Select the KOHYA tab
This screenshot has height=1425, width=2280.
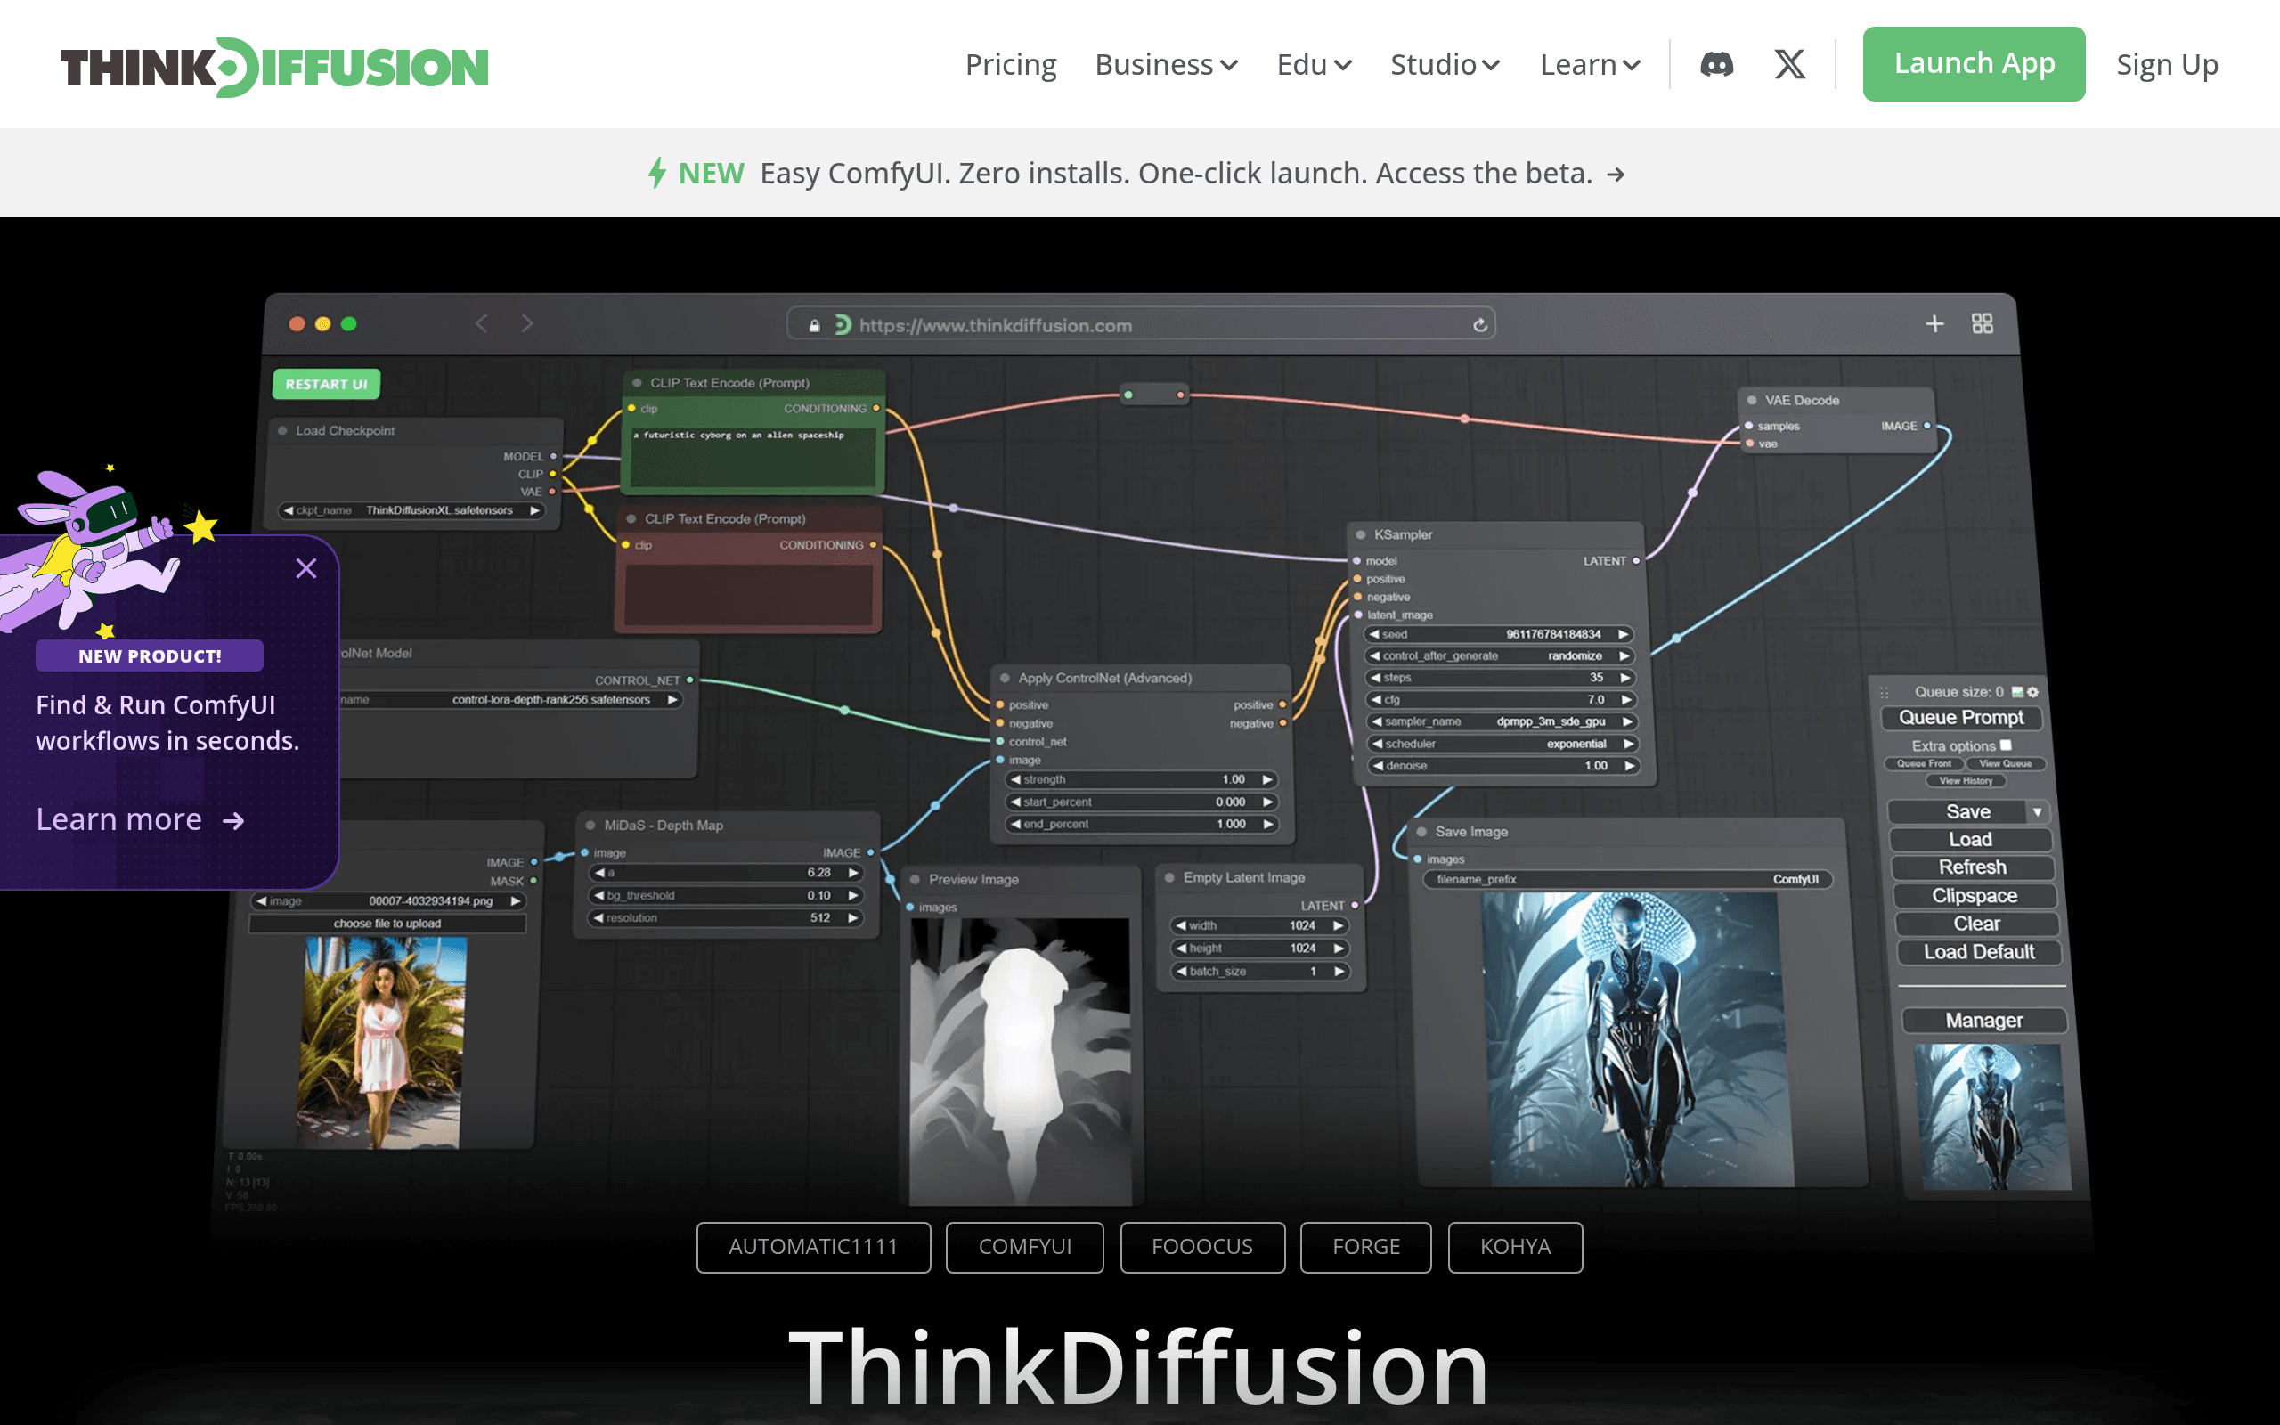(1515, 1247)
